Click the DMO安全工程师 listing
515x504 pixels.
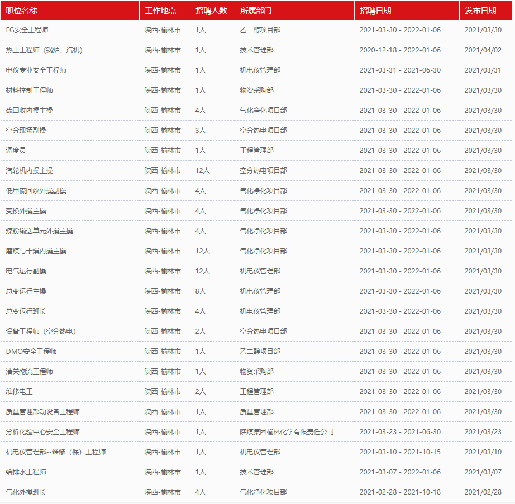(31, 352)
